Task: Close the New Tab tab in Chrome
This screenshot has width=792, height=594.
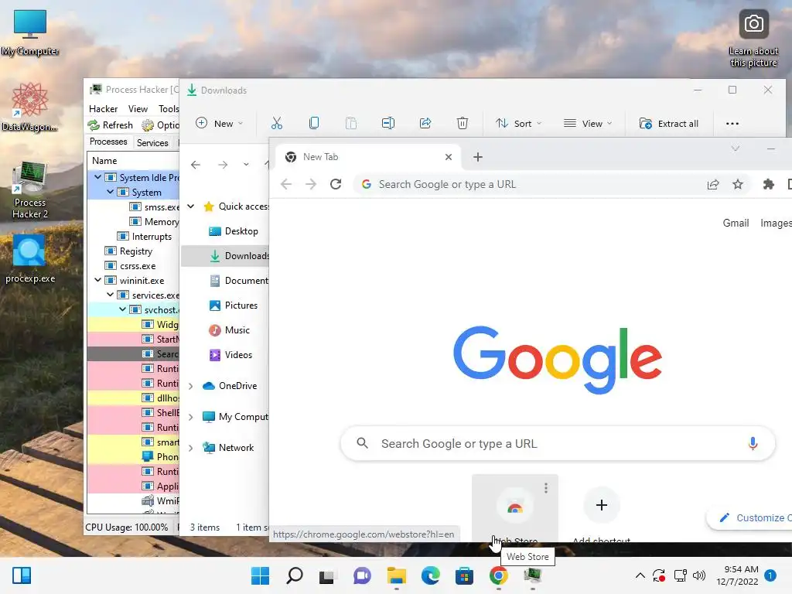Action: click(x=449, y=157)
